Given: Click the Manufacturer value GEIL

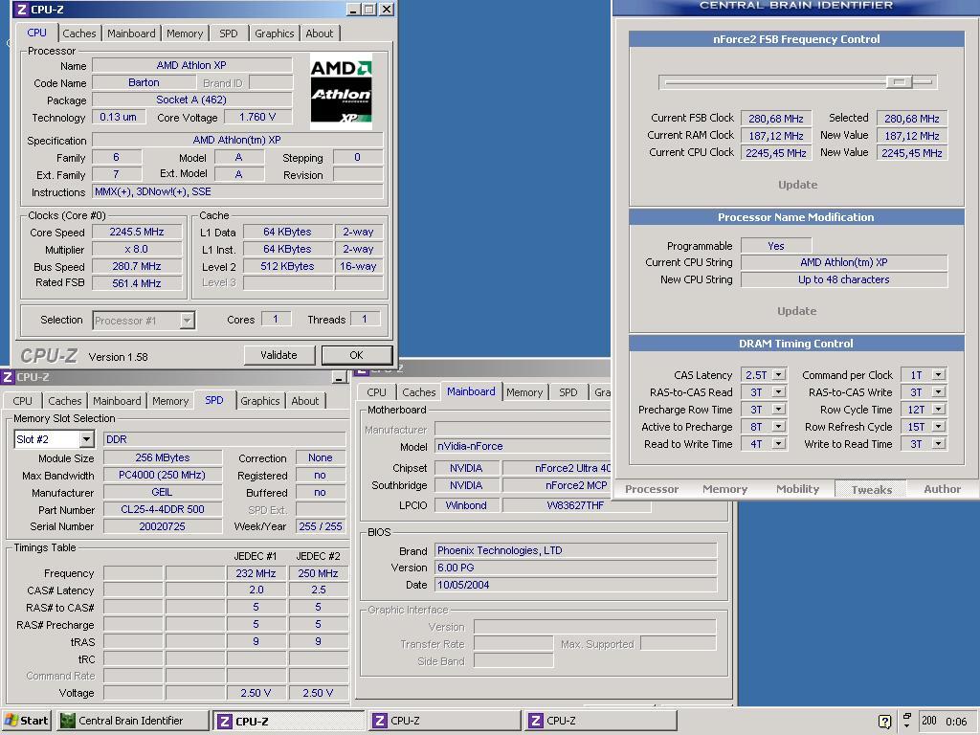Looking at the screenshot, I should (x=163, y=492).
